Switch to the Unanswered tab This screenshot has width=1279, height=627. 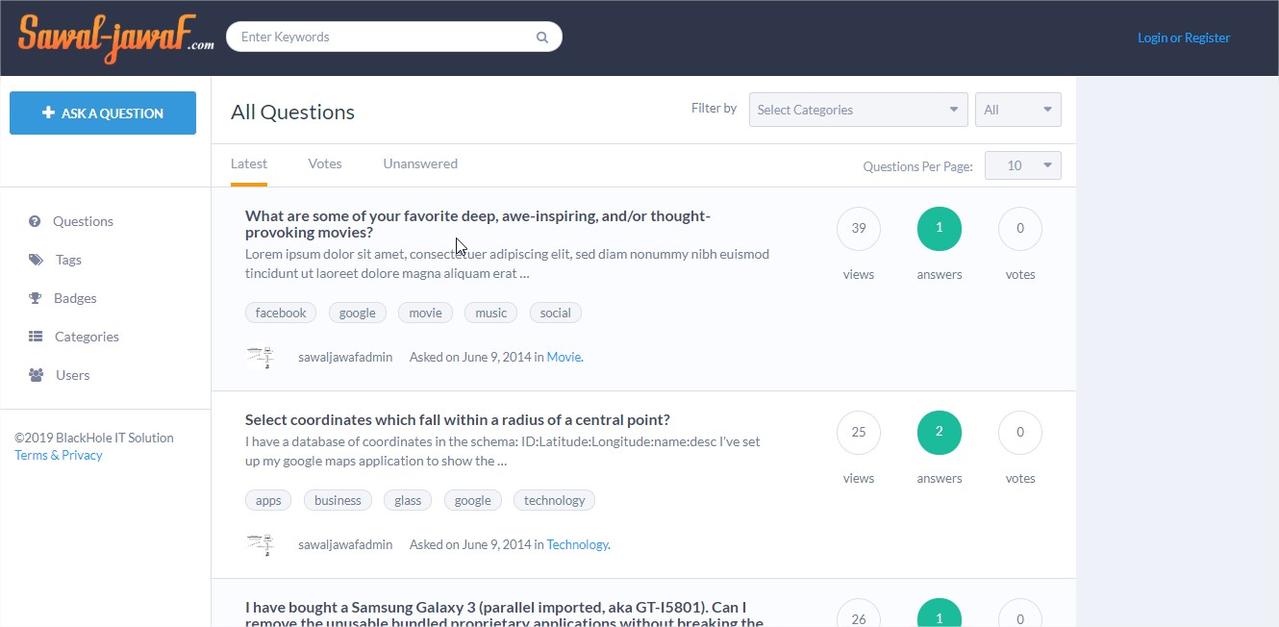click(x=420, y=163)
